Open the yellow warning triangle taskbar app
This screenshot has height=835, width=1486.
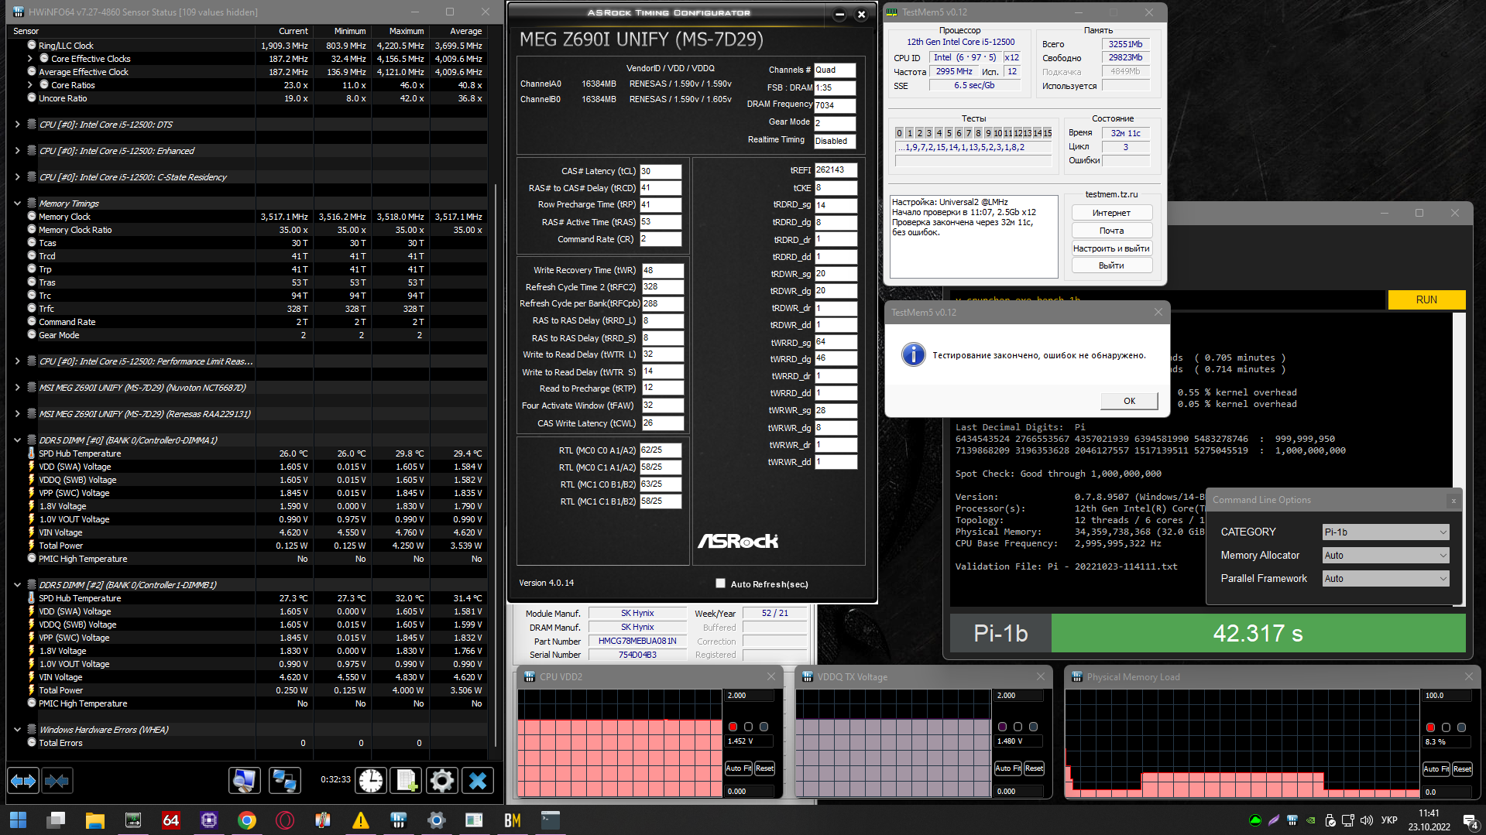[x=361, y=820]
